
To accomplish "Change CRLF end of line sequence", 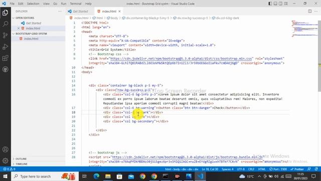I will (251, 169).
